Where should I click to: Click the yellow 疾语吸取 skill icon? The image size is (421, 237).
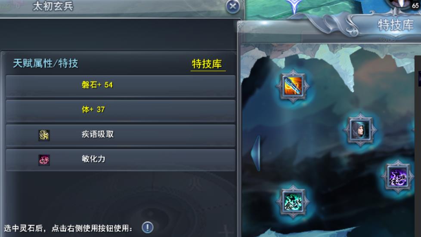pyautogui.click(x=44, y=135)
